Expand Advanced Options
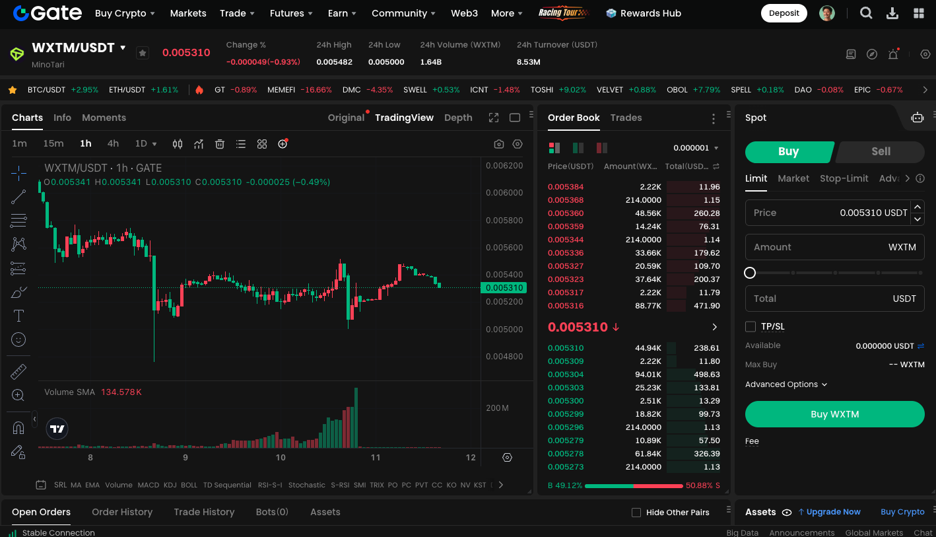The width and height of the screenshot is (936, 537). pos(786,384)
